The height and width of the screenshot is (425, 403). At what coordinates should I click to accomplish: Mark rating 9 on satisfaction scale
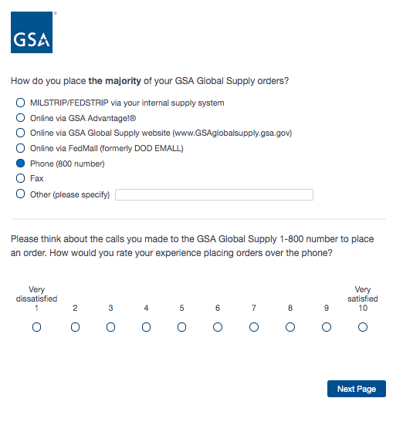click(x=327, y=327)
